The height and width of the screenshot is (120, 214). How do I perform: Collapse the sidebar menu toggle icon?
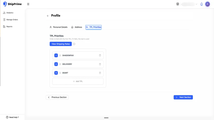click(x=28, y=4)
